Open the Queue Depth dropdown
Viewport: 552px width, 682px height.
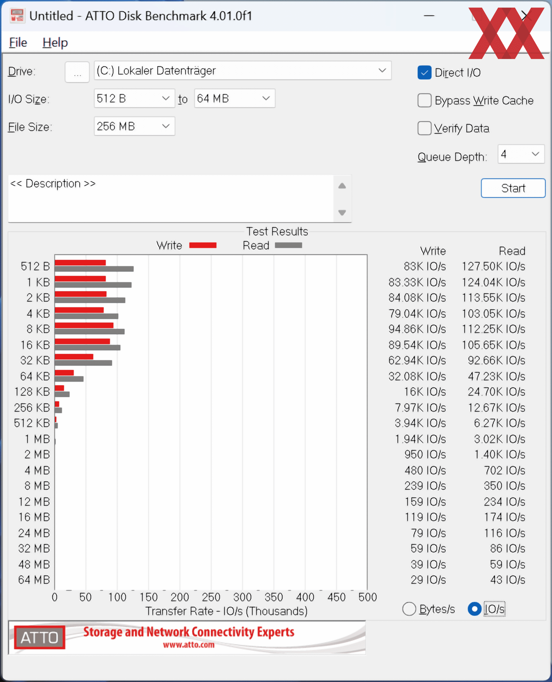point(521,154)
